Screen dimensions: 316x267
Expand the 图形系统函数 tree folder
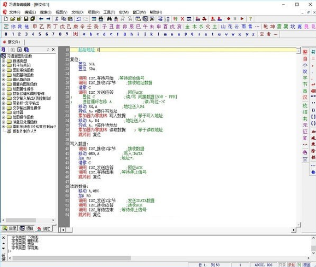(x=3, y=70)
